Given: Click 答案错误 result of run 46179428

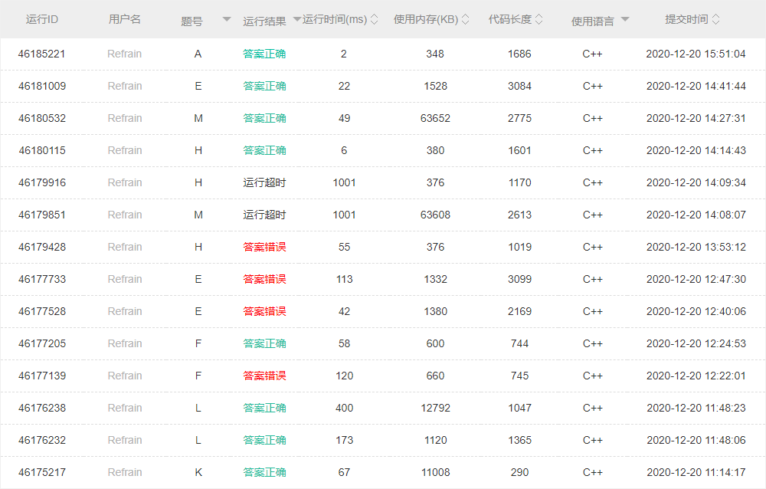Looking at the screenshot, I should (x=264, y=248).
